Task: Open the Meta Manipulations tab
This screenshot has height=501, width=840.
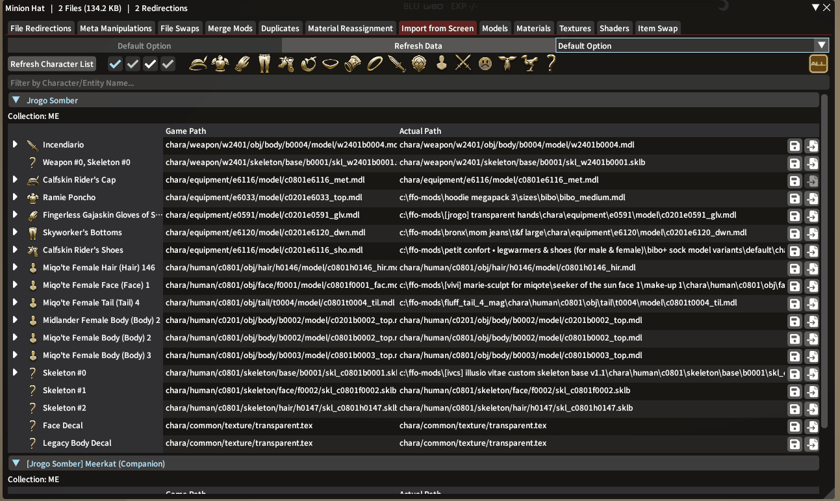Action: coord(116,29)
